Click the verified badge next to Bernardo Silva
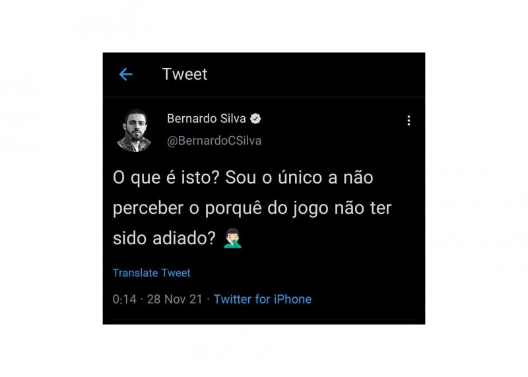Image resolution: width=528 pixels, height=377 pixels. pyautogui.click(x=255, y=119)
